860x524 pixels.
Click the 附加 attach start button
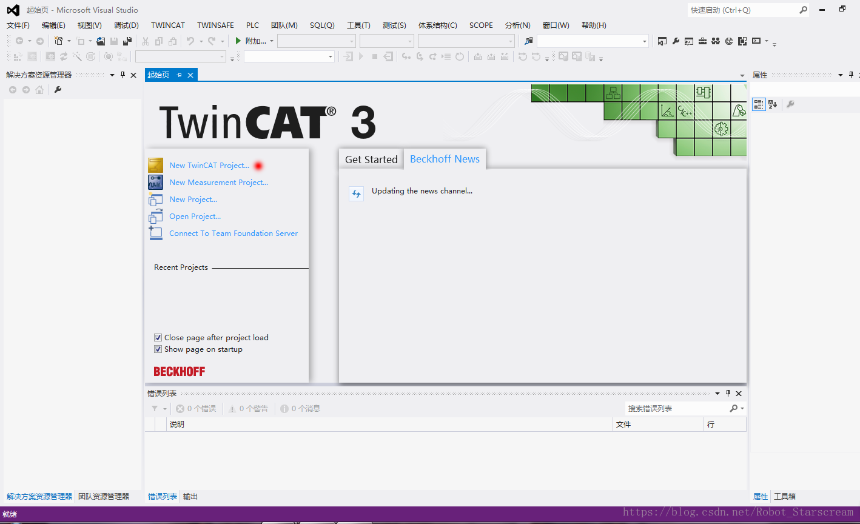[x=251, y=41]
